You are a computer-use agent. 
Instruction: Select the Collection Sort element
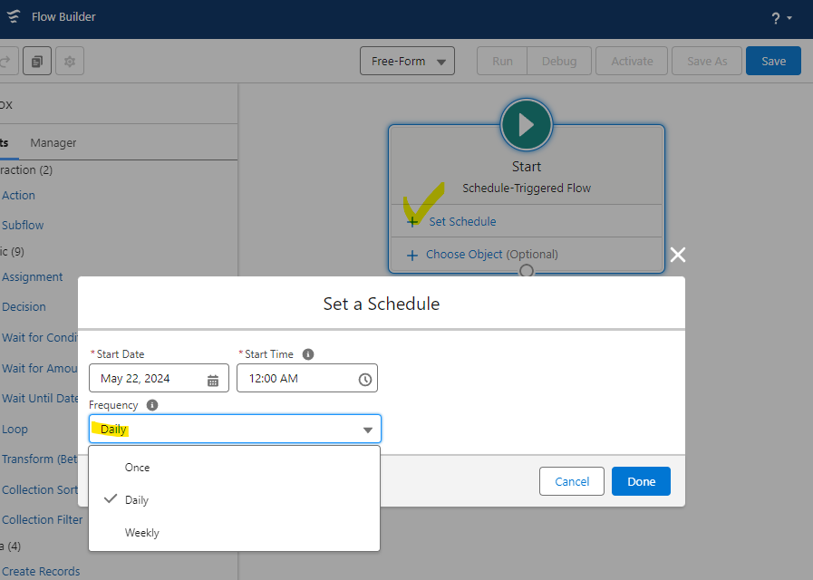click(39, 489)
